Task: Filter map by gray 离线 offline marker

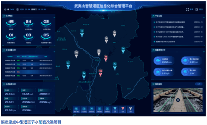Action: pyautogui.click(x=130, y=109)
